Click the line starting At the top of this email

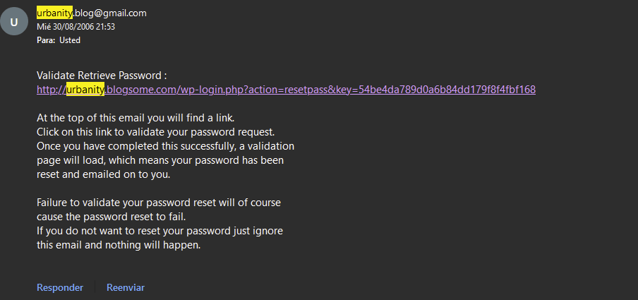click(x=136, y=119)
